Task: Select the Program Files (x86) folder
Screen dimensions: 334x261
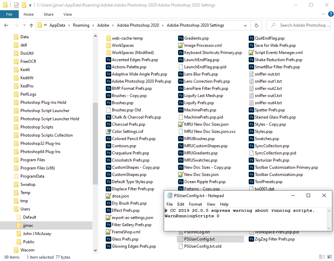Action: [x=38, y=168]
